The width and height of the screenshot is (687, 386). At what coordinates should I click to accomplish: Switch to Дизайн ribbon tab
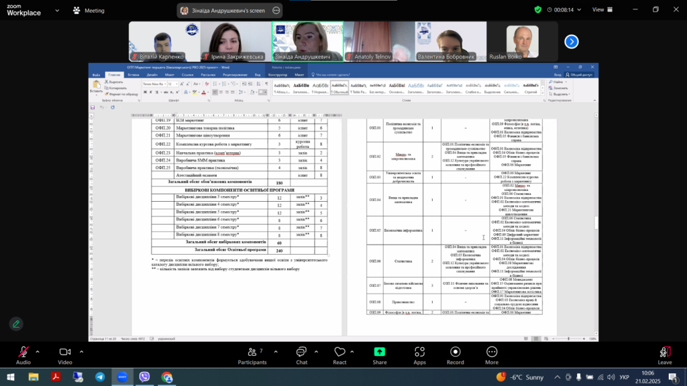pos(152,75)
